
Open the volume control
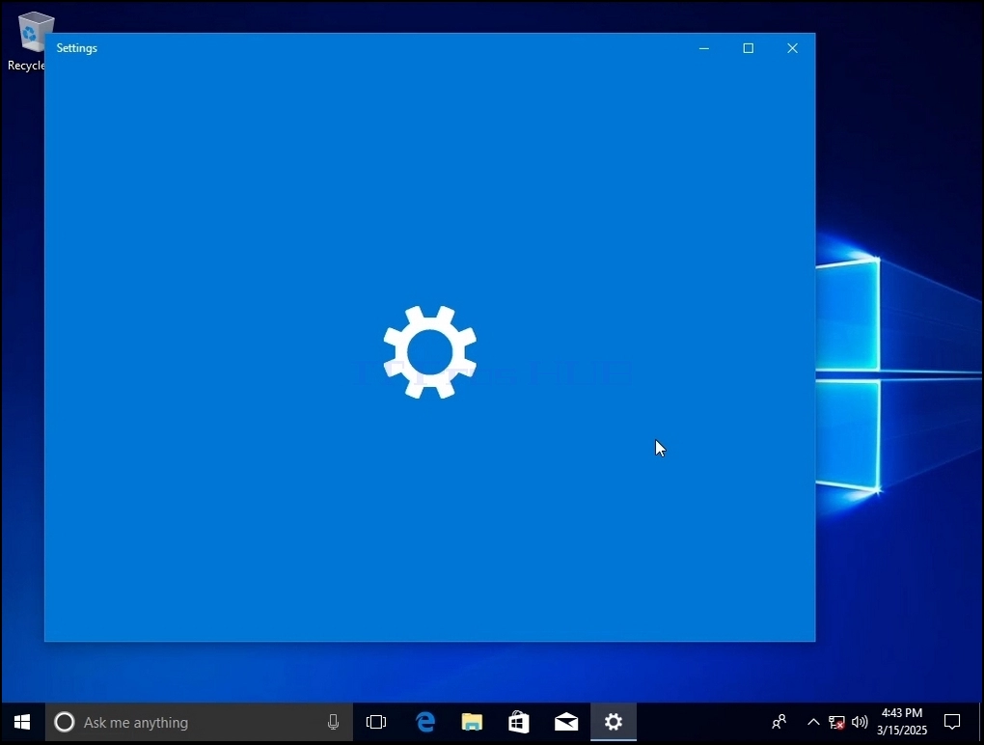point(860,723)
